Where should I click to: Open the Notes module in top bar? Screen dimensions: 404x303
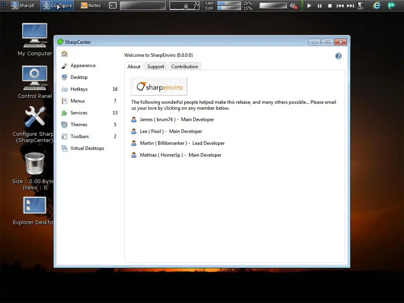[x=91, y=6]
